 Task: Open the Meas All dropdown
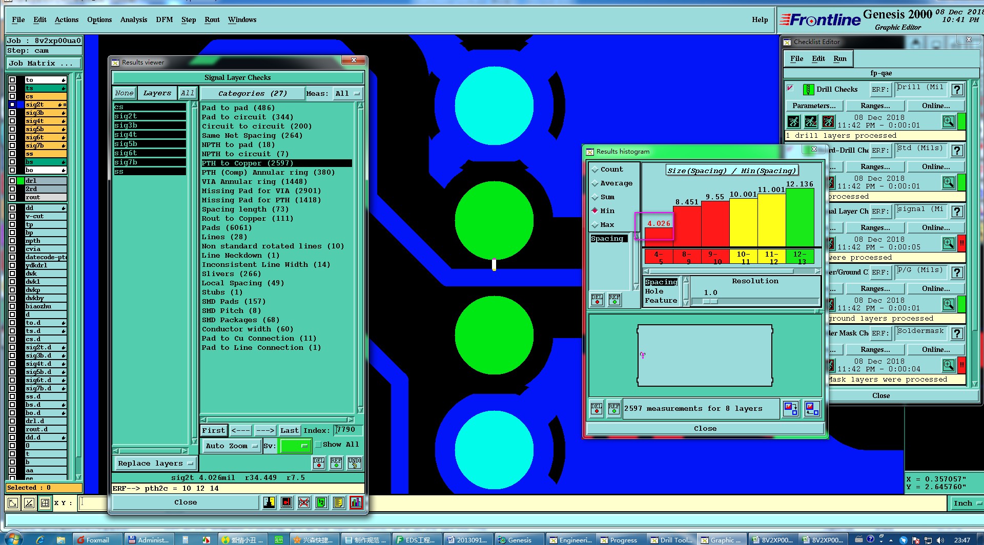(x=348, y=93)
